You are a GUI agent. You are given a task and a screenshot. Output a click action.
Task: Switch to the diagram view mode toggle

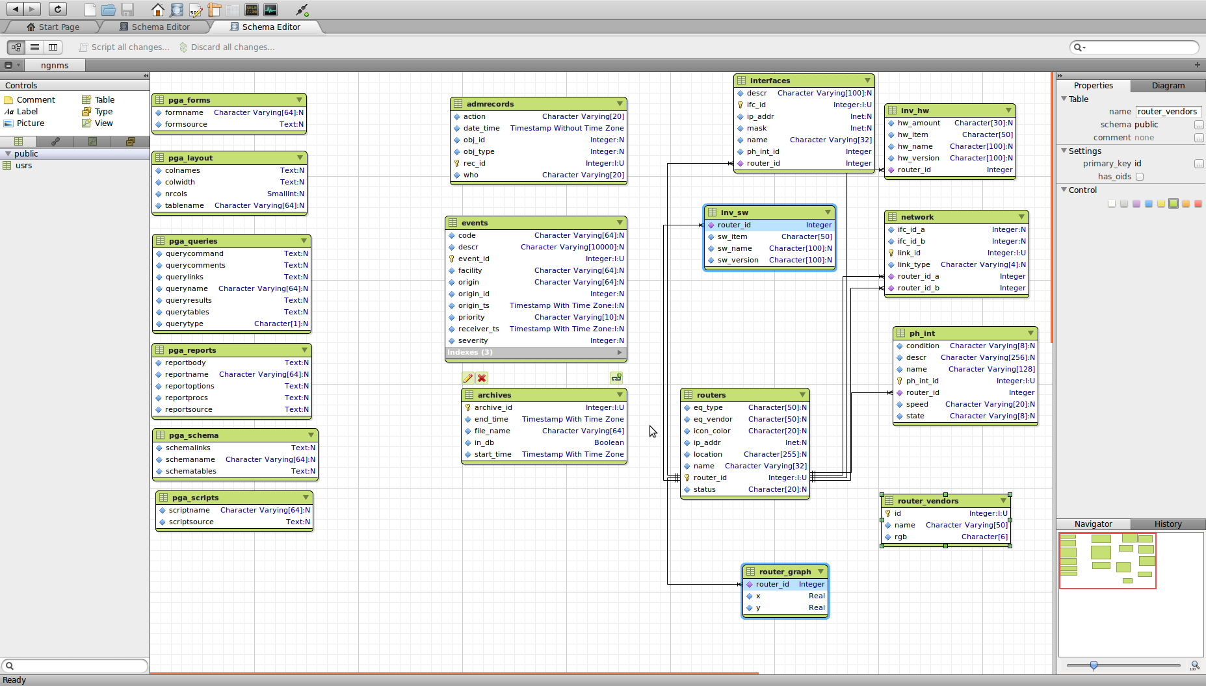click(16, 47)
